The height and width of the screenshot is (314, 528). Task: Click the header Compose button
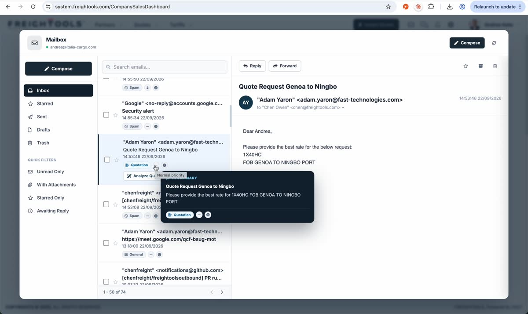(x=467, y=43)
